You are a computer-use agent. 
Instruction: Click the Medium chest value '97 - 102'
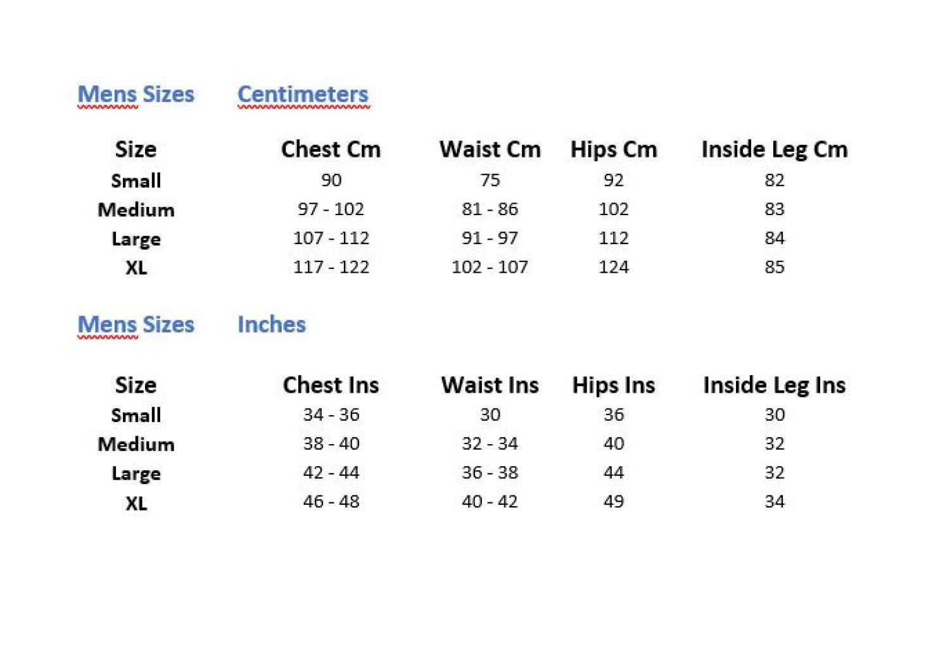click(331, 209)
